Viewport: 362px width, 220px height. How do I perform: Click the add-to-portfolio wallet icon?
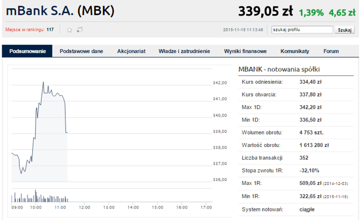point(80,30)
